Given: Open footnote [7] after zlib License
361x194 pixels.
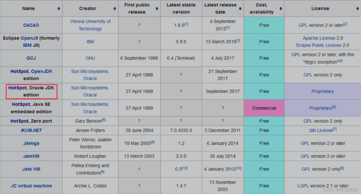Looking at the screenshot, I should point(335,129).
